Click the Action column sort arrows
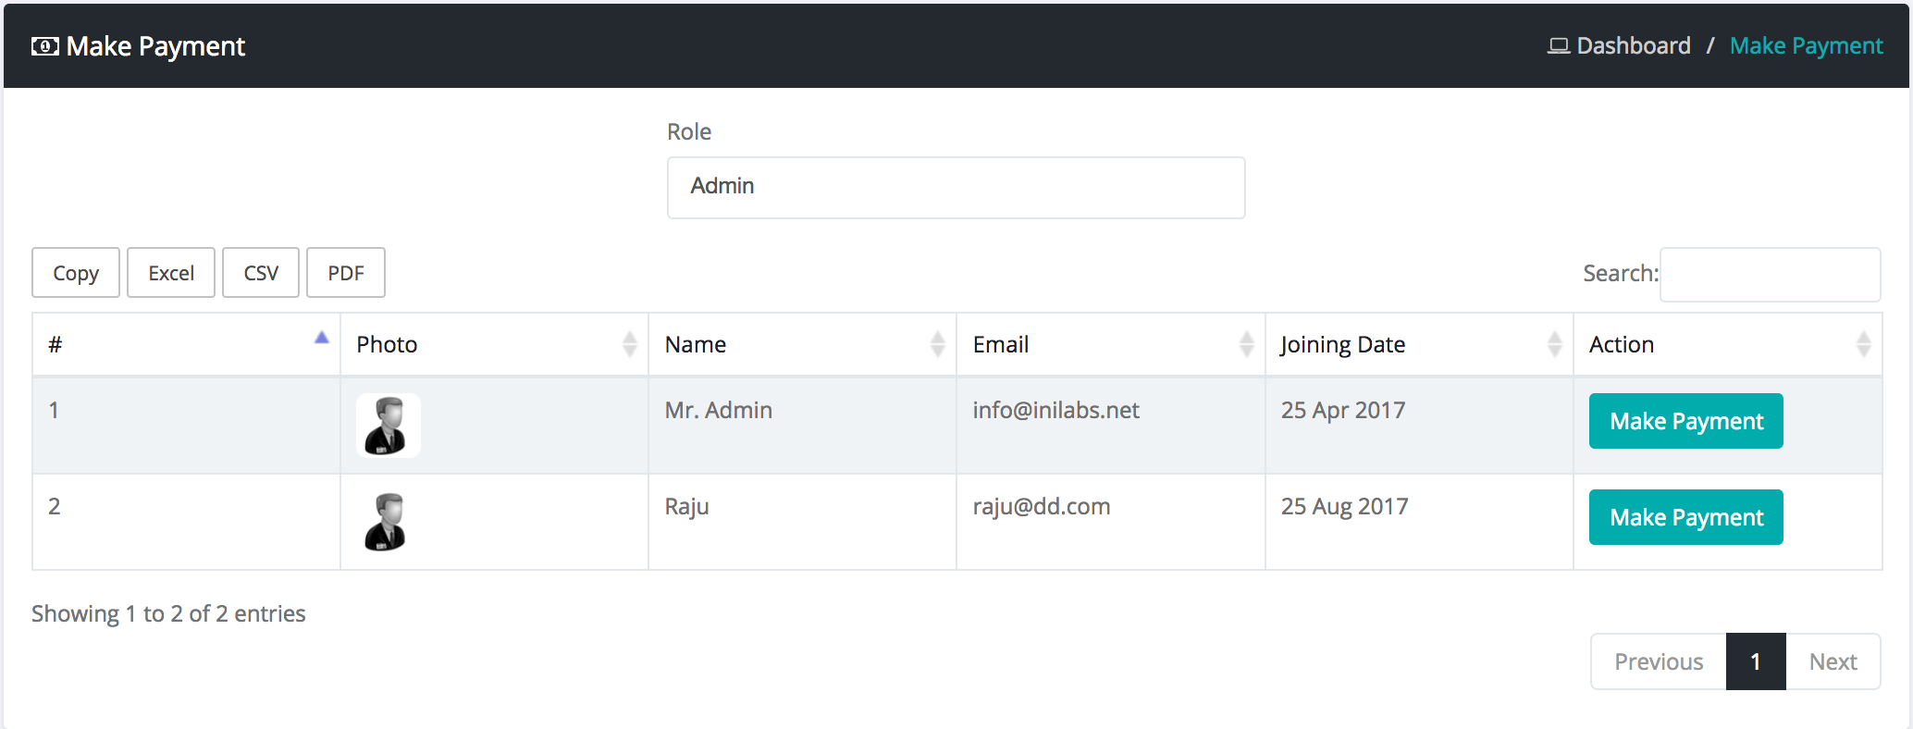This screenshot has height=729, width=1913. [1863, 344]
